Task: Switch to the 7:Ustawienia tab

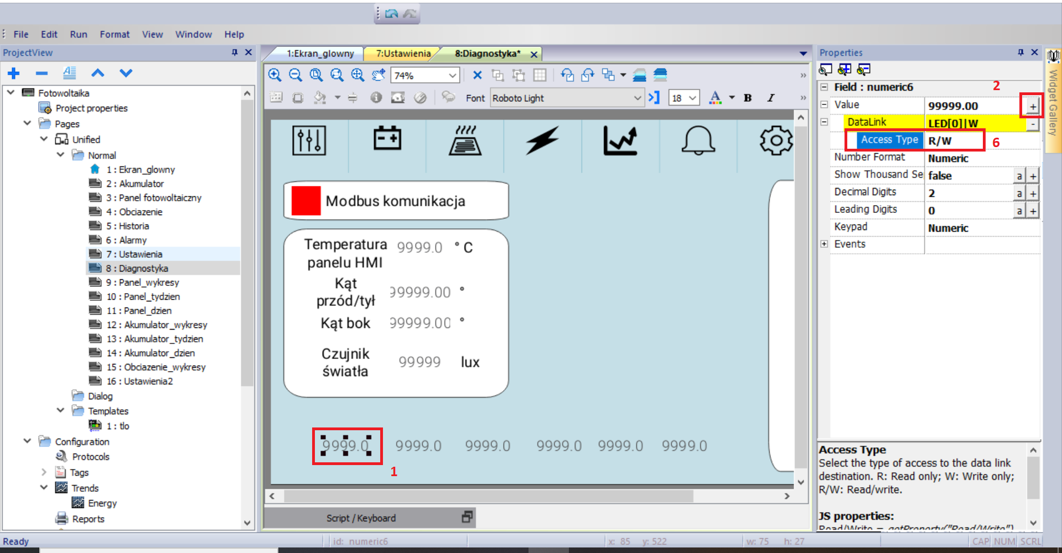Action: click(x=403, y=54)
